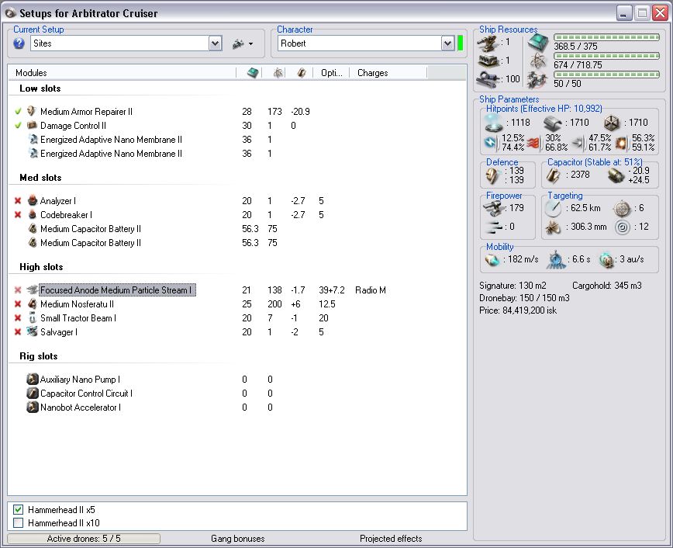Select the second Medium Capacitor Battery II row
The height and width of the screenshot is (548, 673).
(x=237, y=243)
